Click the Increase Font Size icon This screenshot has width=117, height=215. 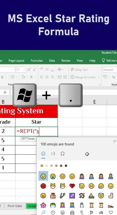pos(29,70)
